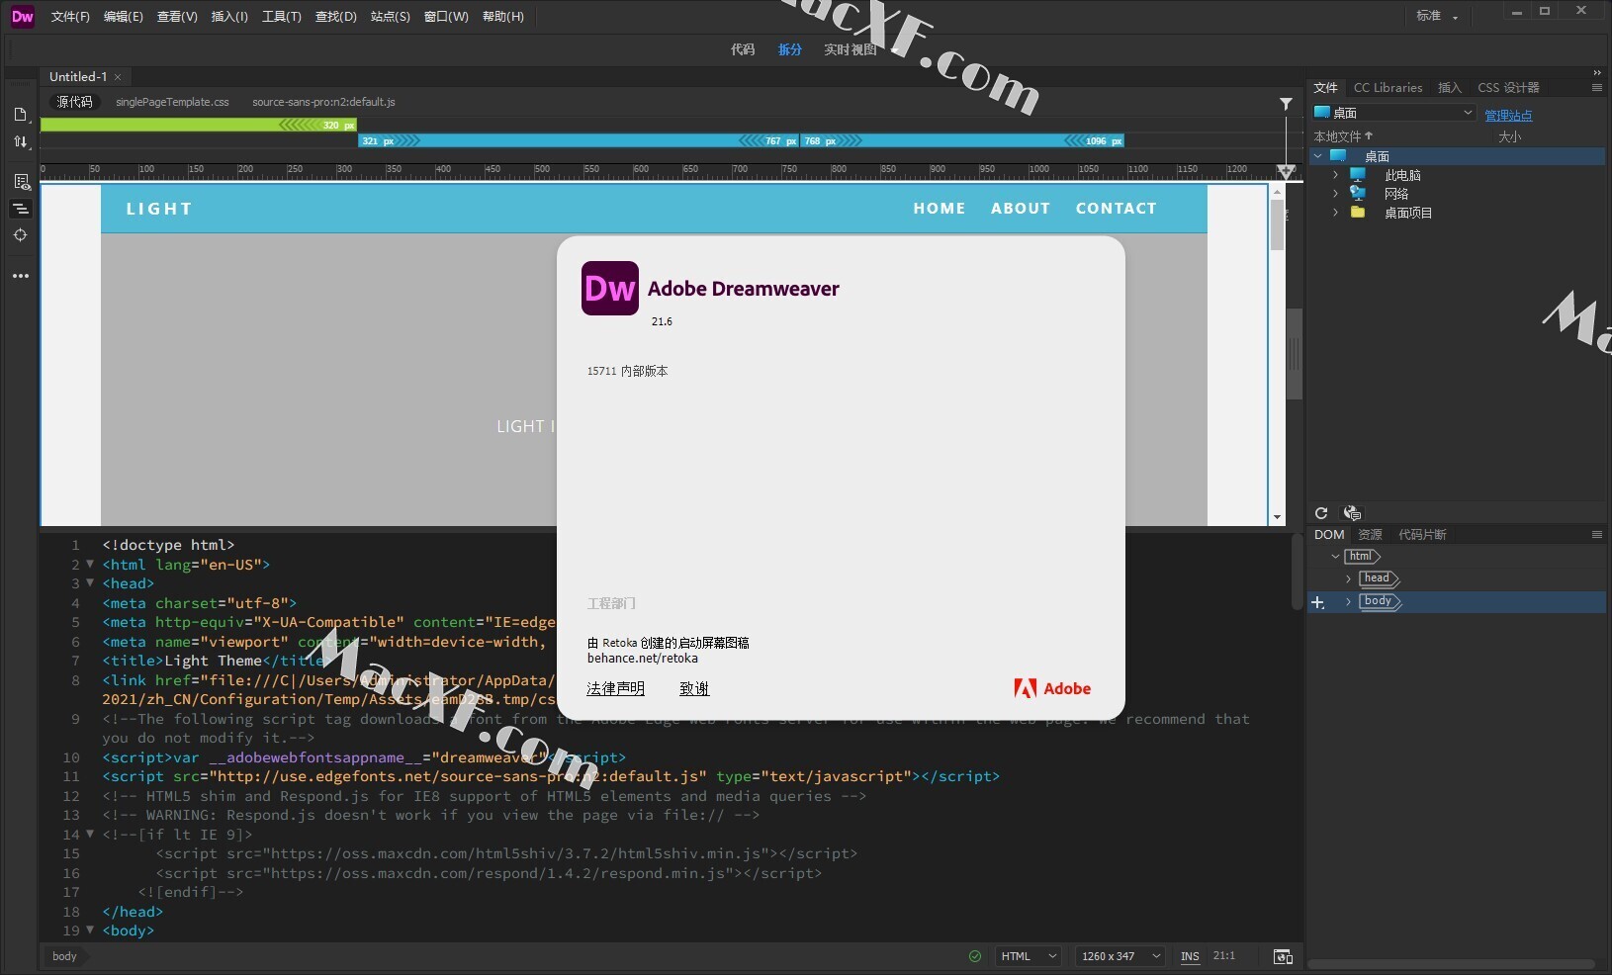Click the format source code lines icon
Image resolution: width=1612 pixels, height=975 pixels.
pyautogui.click(x=20, y=209)
